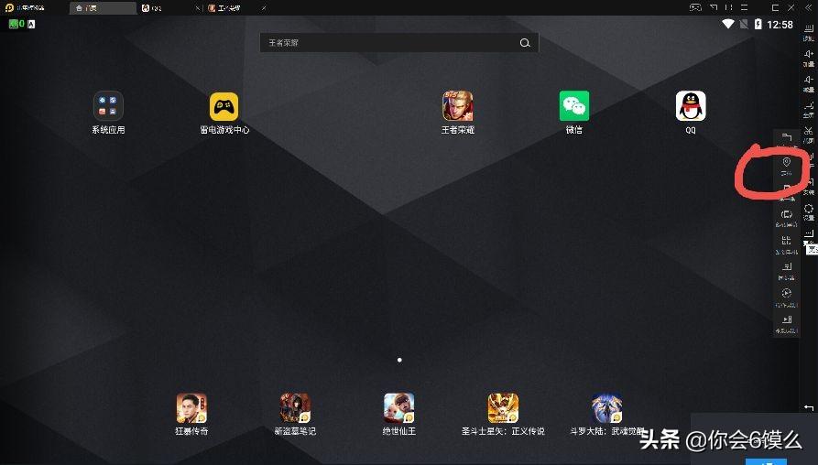Launch the WeChat (微信) app

[x=574, y=107]
